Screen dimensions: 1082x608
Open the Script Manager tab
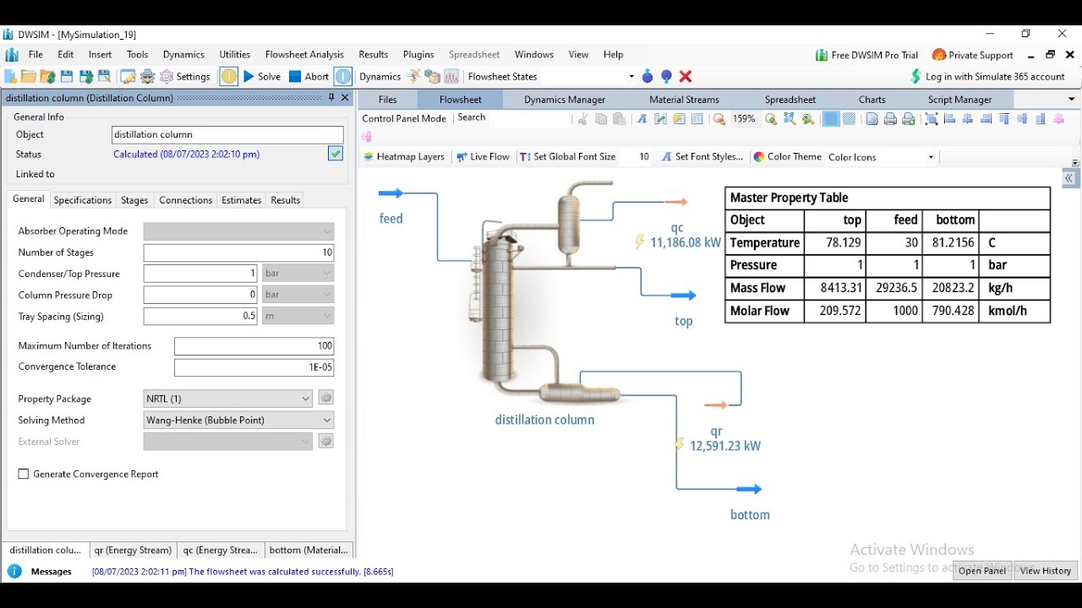pos(959,100)
